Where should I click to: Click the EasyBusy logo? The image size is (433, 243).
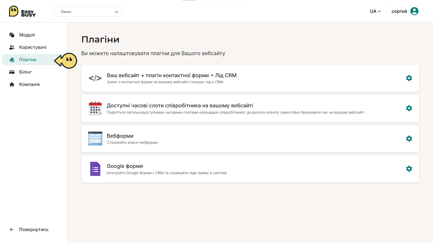coord(22,11)
